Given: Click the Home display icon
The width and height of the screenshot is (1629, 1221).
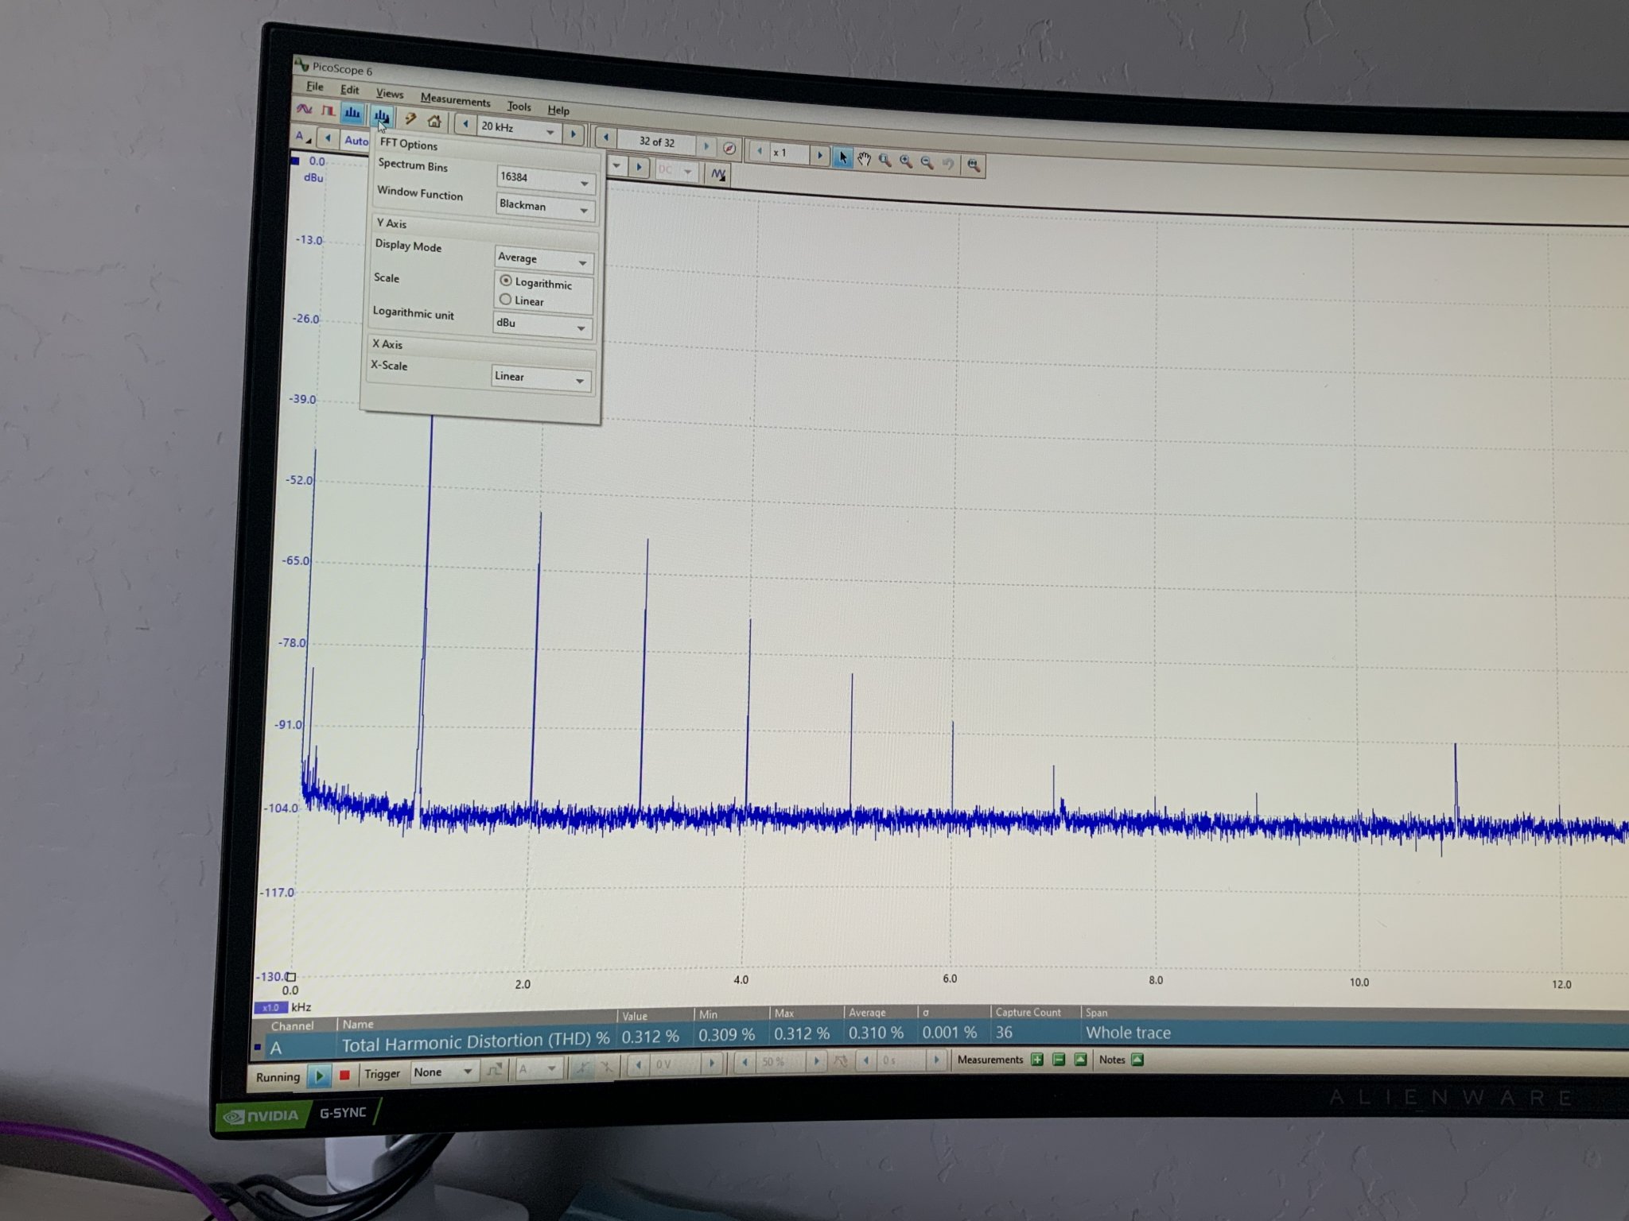Looking at the screenshot, I should (434, 122).
